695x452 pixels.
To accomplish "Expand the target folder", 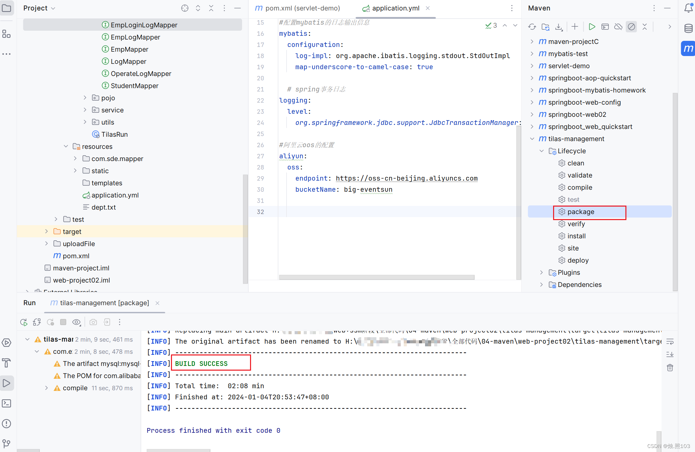I will (47, 232).
